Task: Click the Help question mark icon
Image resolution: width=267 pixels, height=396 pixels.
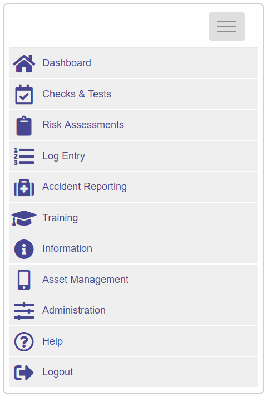Action: tap(24, 342)
